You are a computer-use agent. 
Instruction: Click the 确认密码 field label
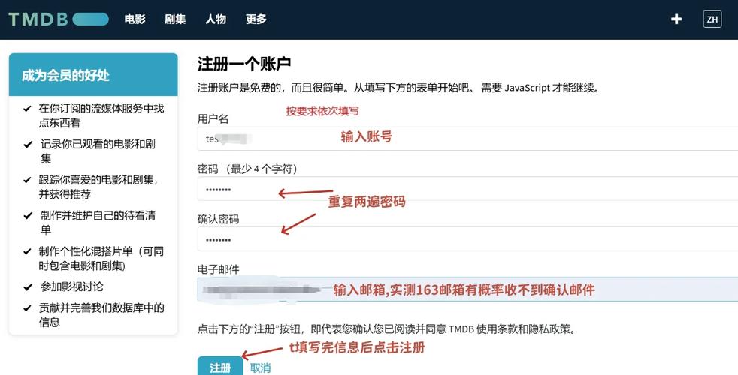(219, 219)
